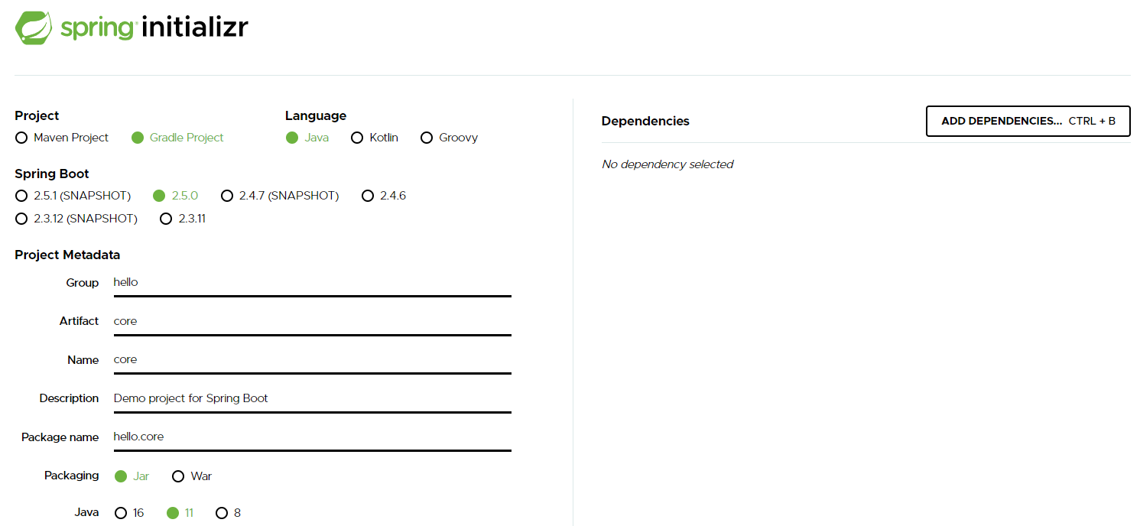This screenshot has width=1140, height=526.
Task: Choose Groovy as the language
Action: coord(450,138)
